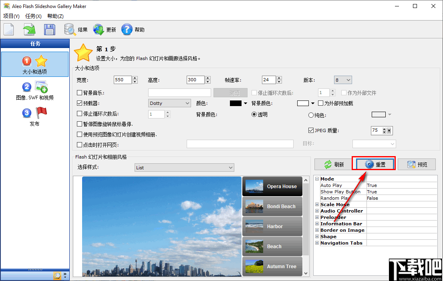This screenshot has width=443, height=281.
Task: Open step 2 图像、SWF和视频
Action: pyautogui.click(x=35, y=90)
